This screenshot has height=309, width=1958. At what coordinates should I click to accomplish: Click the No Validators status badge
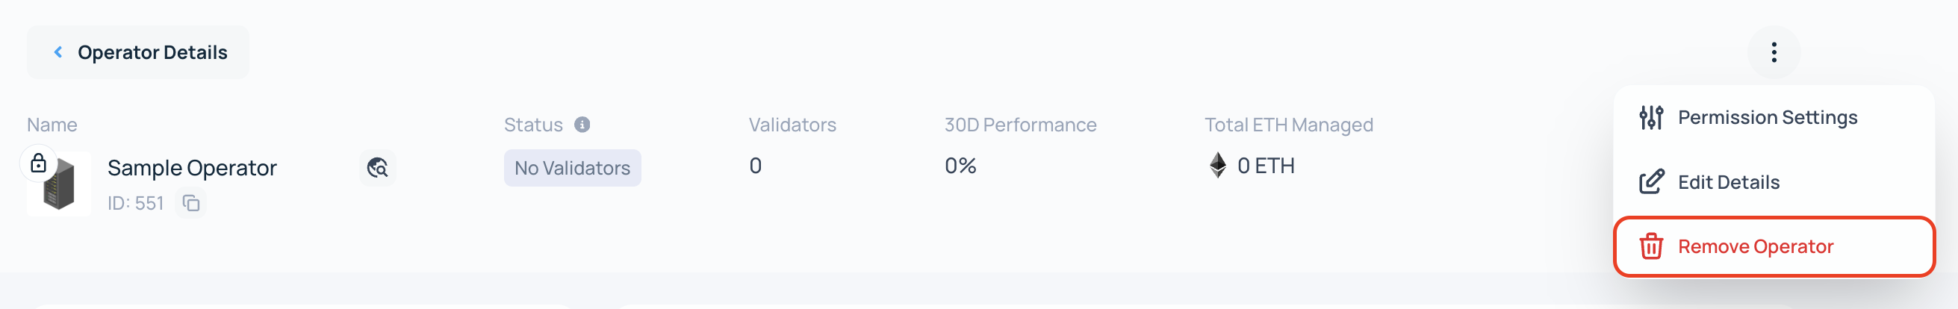[571, 168]
